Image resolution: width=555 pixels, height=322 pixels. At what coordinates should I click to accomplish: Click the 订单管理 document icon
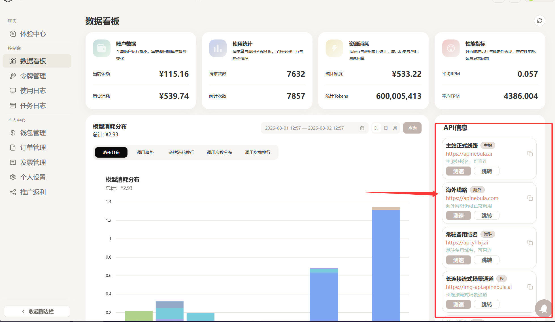pyautogui.click(x=13, y=147)
